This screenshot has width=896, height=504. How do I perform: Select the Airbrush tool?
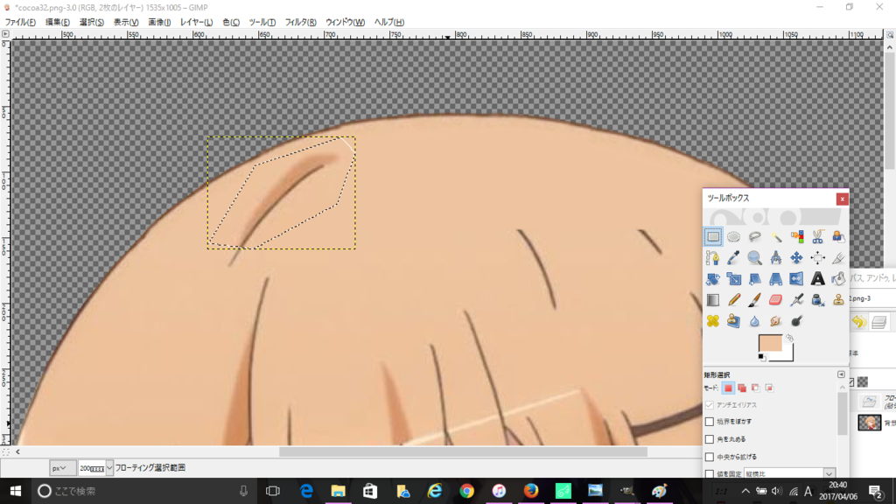click(x=796, y=300)
